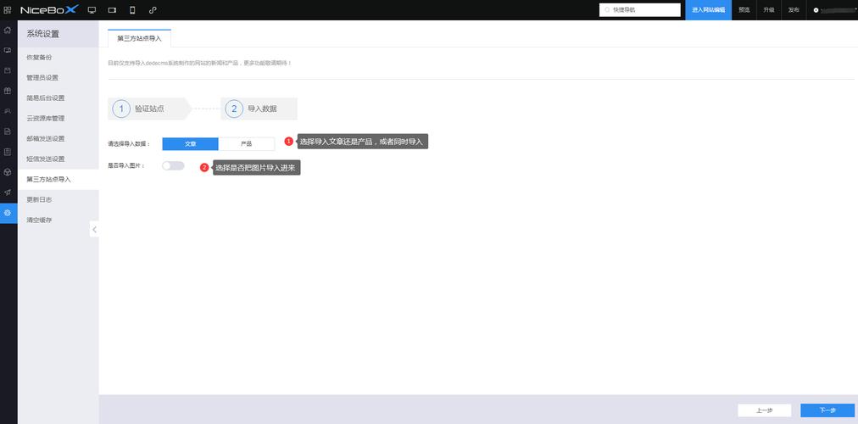Switch to desktop monitor preview icon

(x=92, y=10)
